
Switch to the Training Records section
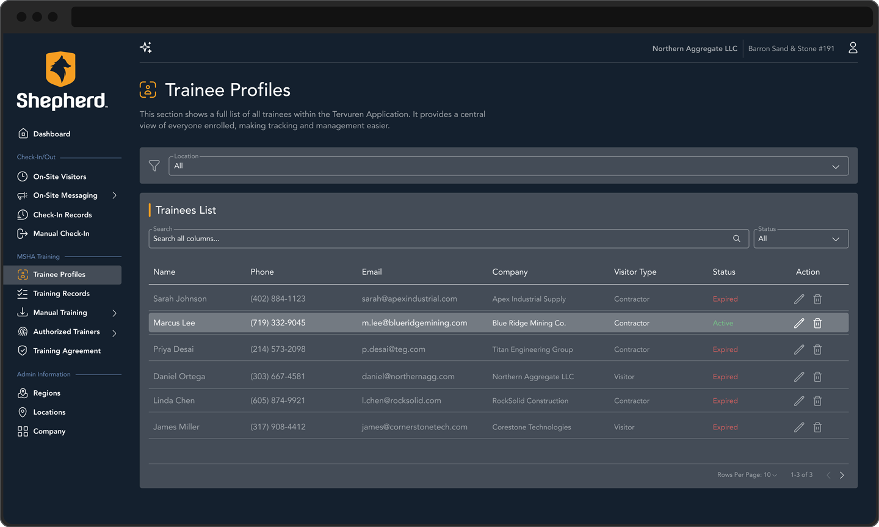click(61, 294)
